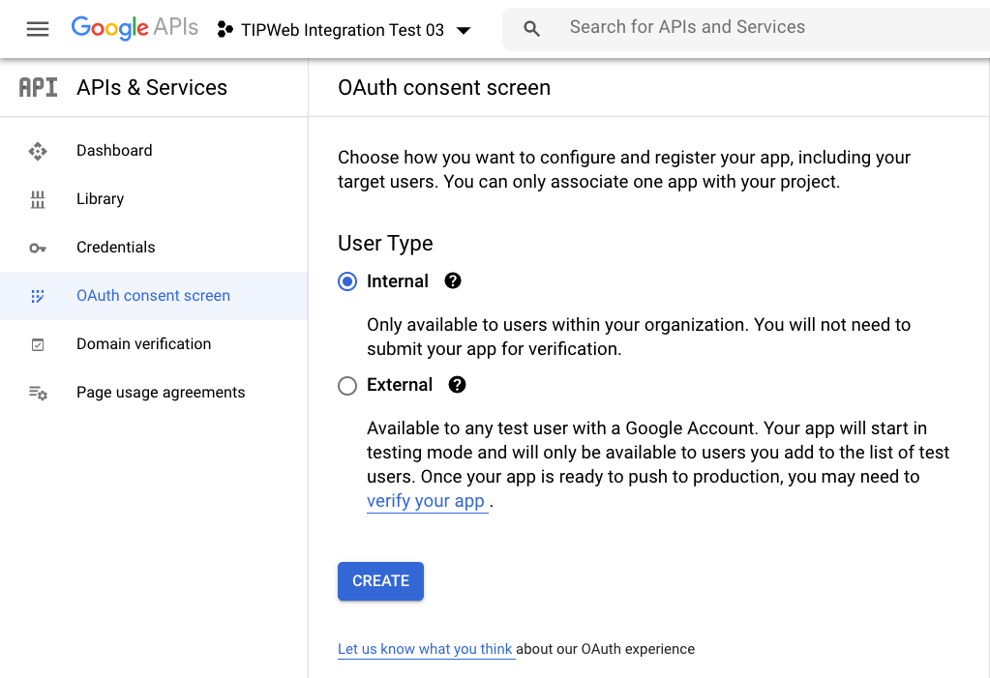Image resolution: width=990 pixels, height=678 pixels.
Task: Click the TIPWeb Integration Test 03 project name
Action: [x=343, y=30]
